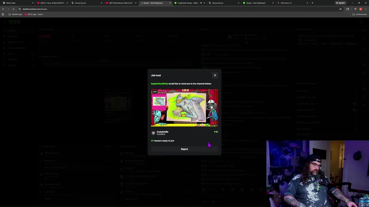Close the CodySchibi Stream tab

(204, 3)
